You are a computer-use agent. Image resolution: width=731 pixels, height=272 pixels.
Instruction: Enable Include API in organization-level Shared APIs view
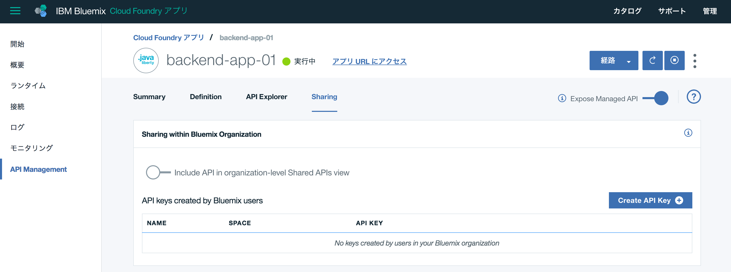[158, 172]
